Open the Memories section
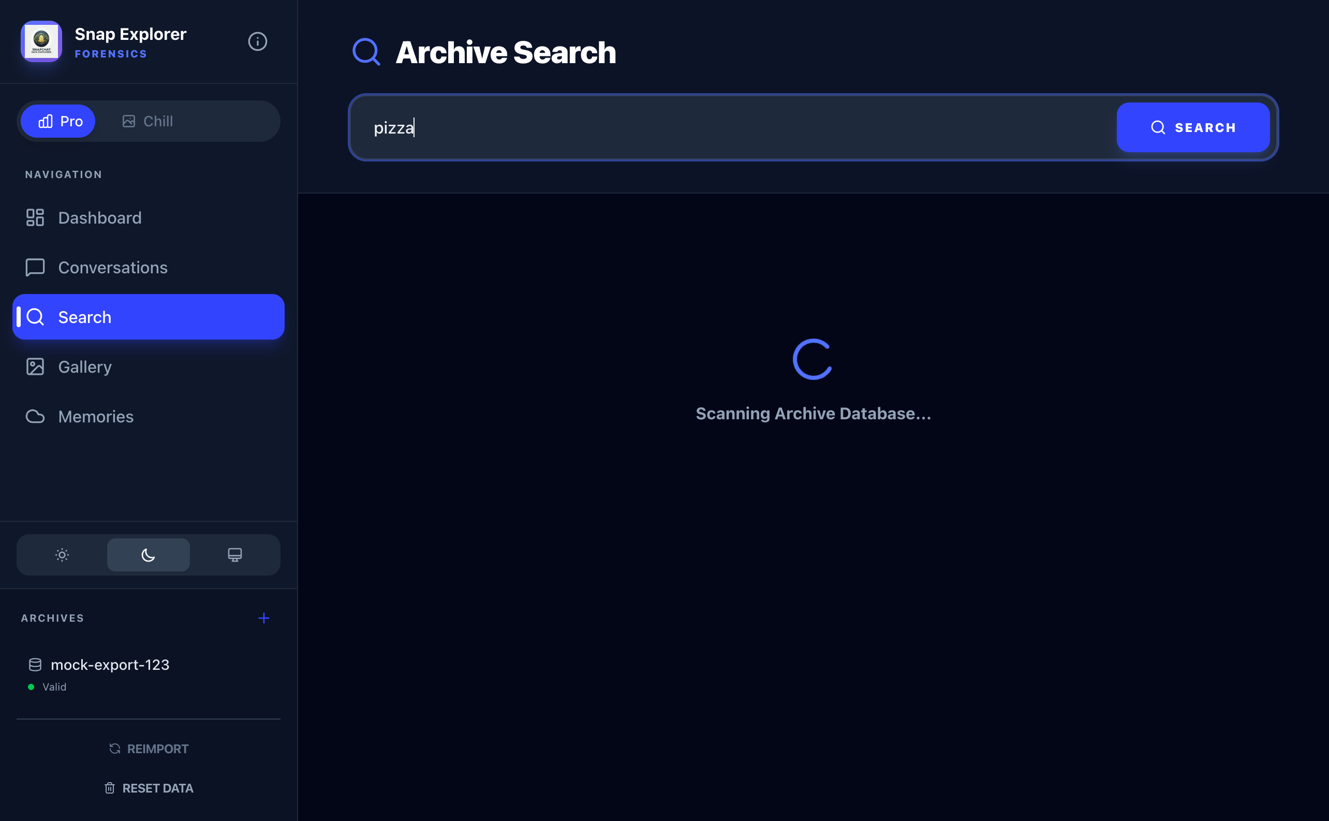The width and height of the screenshot is (1329, 821). pyautogui.click(x=96, y=417)
